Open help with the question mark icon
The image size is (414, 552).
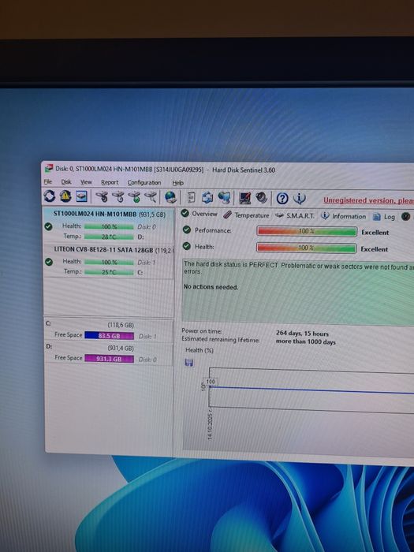point(282,199)
